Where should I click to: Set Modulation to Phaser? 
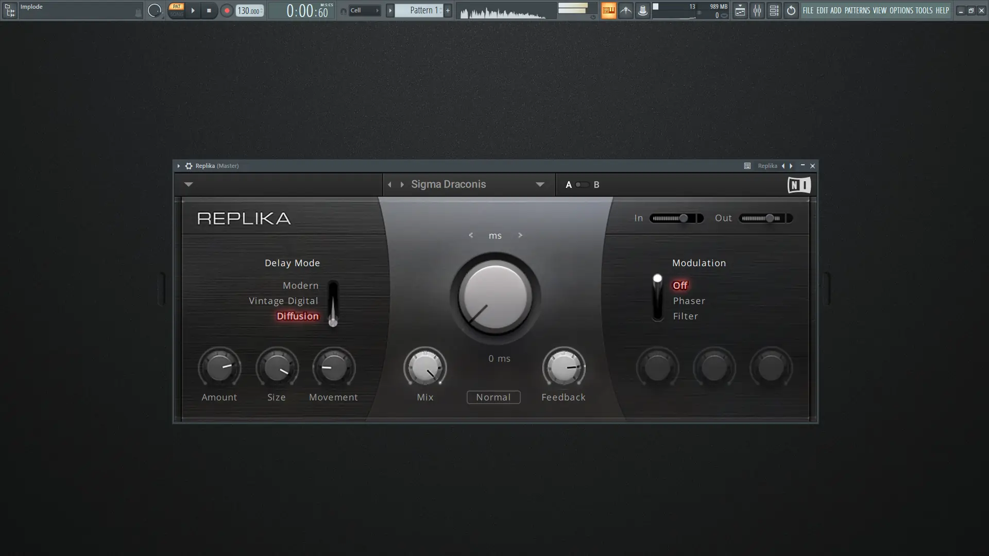(x=689, y=301)
